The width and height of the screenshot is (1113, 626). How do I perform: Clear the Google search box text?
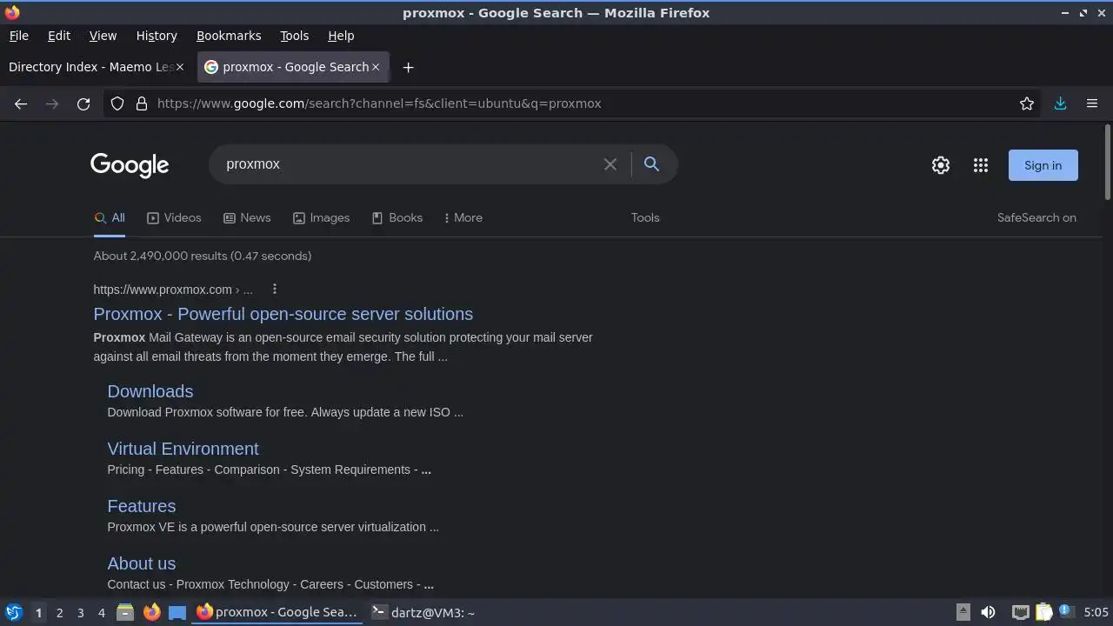tap(610, 164)
